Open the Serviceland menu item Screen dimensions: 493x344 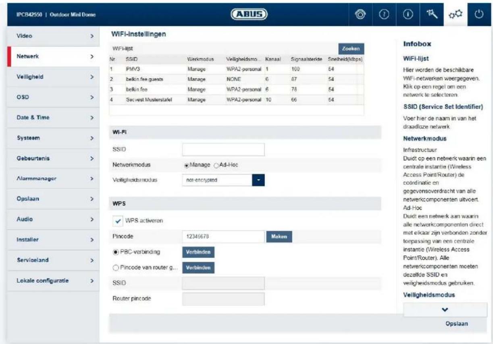pyautogui.click(x=53, y=260)
